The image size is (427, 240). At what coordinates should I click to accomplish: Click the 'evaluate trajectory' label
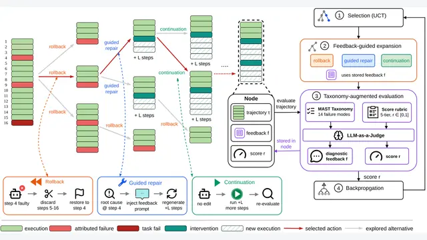(x=286, y=104)
